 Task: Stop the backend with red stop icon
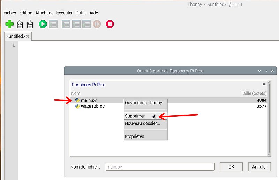point(110,24)
